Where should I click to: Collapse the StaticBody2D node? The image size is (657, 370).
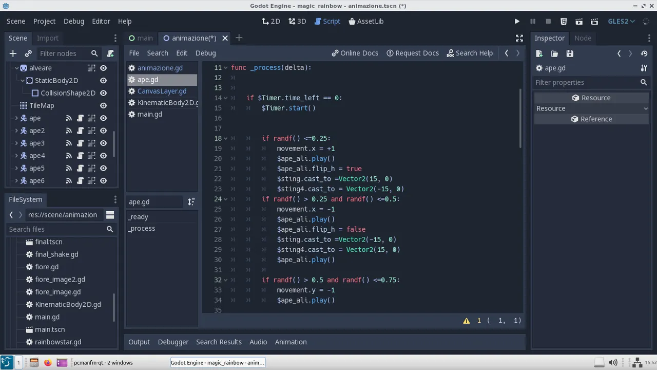point(23,81)
